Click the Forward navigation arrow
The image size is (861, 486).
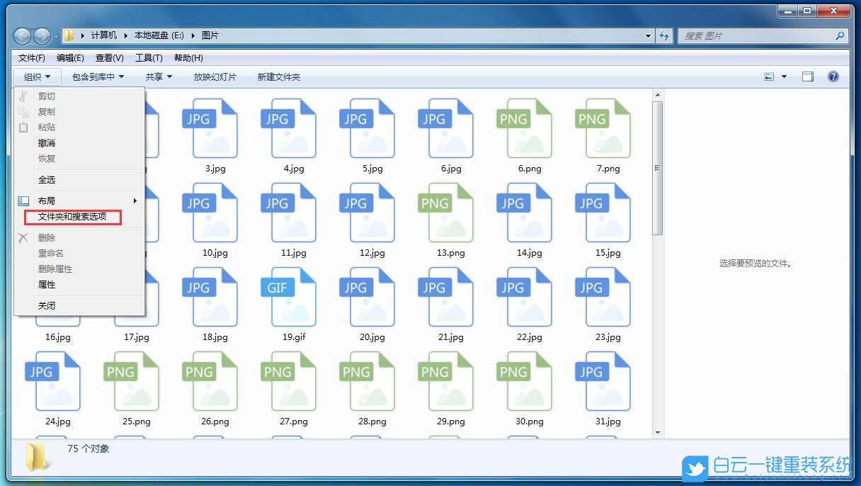coord(40,35)
